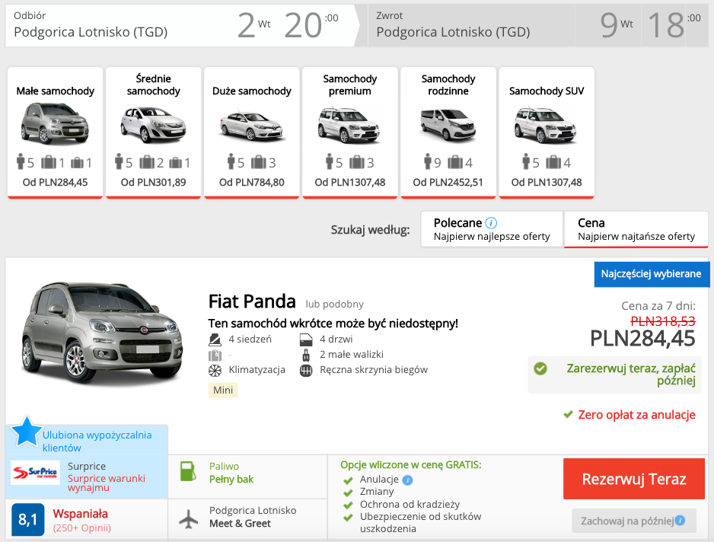This screenshot has width=714, height=542.
Task: Click green check icon by Zarezerwuj teraz
Action: (x=540, y=368)
